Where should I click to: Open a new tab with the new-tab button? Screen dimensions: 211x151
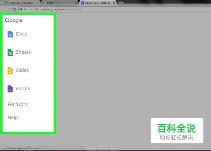coord(121,3)
